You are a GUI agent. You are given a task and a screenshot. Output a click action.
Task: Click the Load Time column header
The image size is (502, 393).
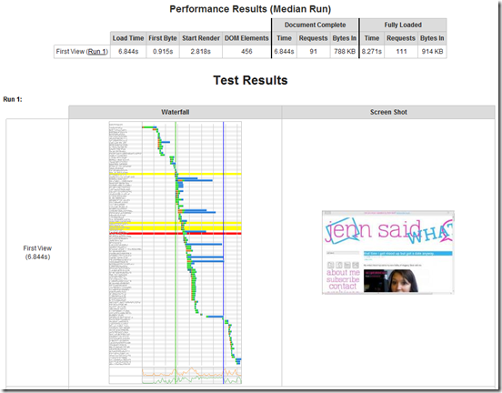[x=128, y=38]
